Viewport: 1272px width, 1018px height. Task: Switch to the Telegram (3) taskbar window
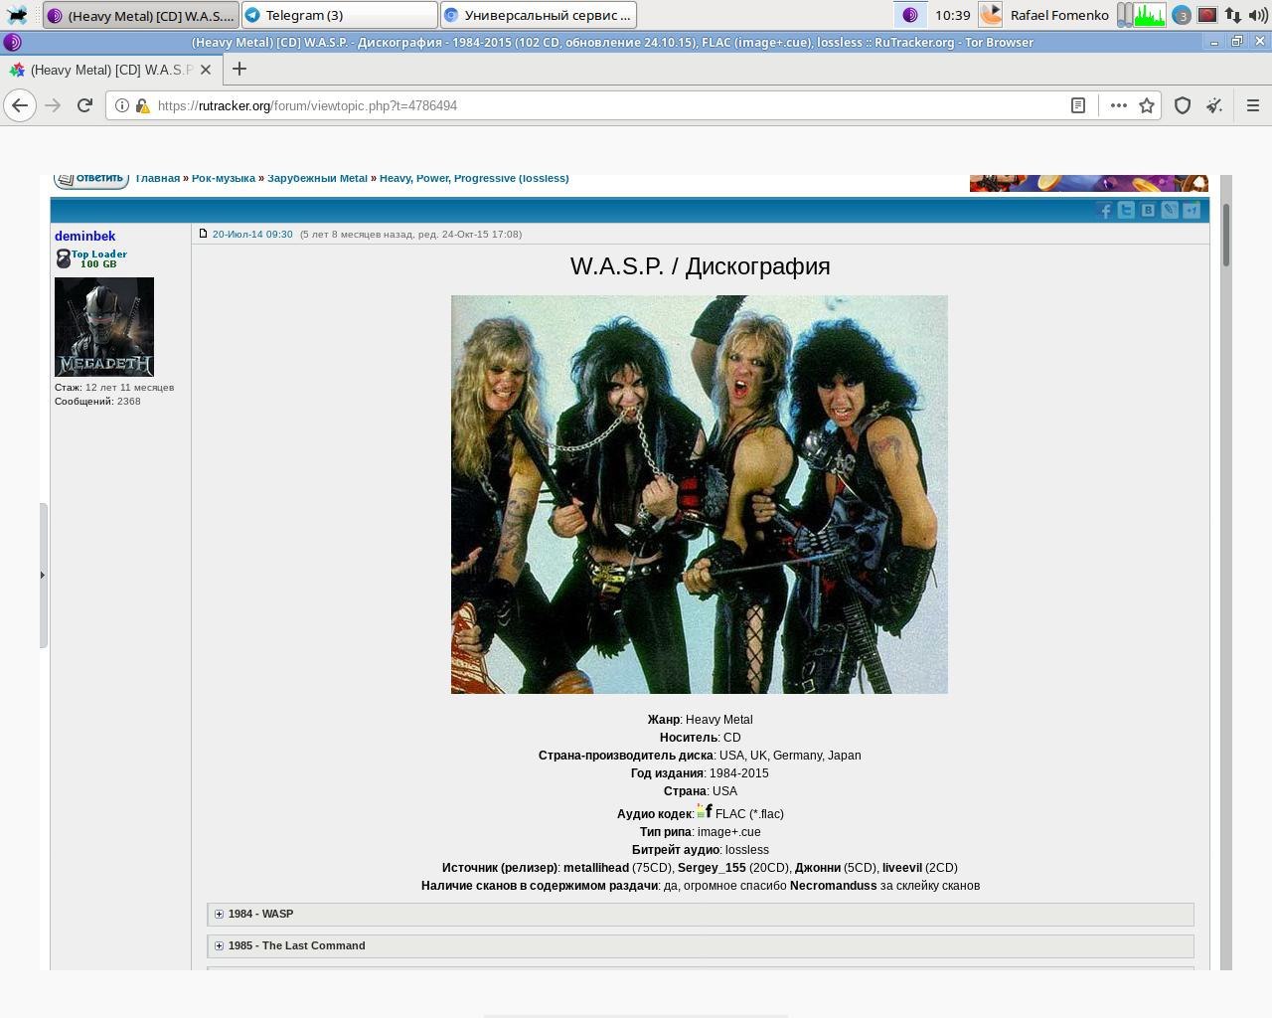(x=339, y=15)
